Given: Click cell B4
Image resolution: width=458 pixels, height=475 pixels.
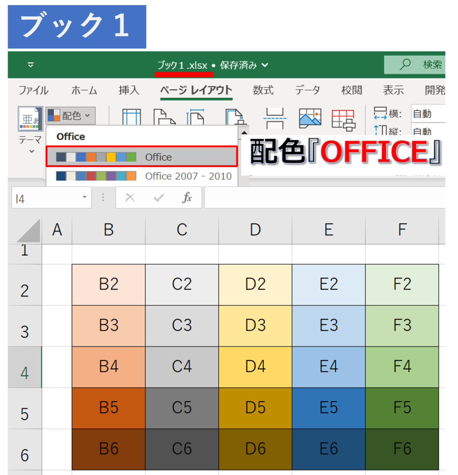Looking at the screenshot, I should click(109, 367).
